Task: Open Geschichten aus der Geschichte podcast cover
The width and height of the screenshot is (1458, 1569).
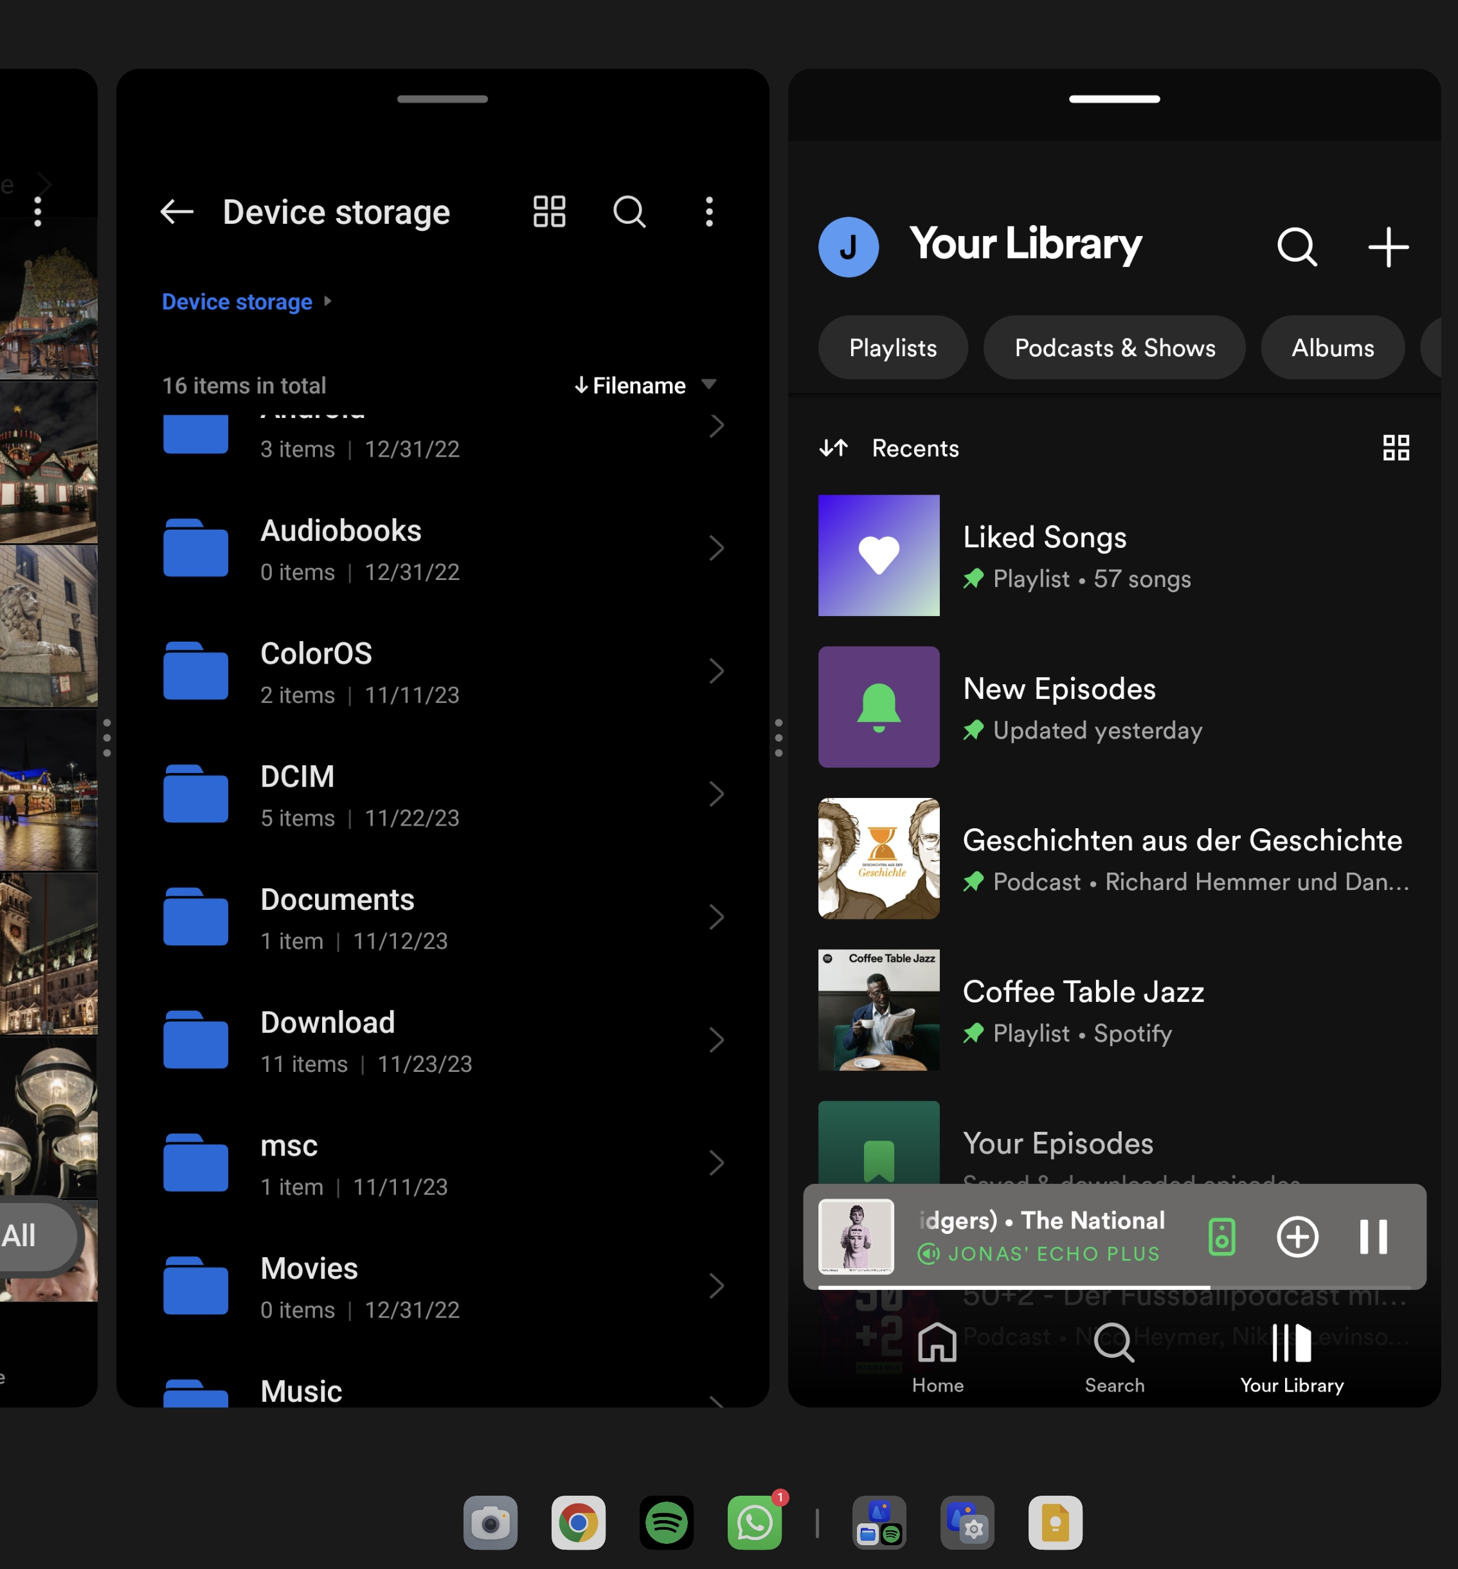Action: (879, 858)
